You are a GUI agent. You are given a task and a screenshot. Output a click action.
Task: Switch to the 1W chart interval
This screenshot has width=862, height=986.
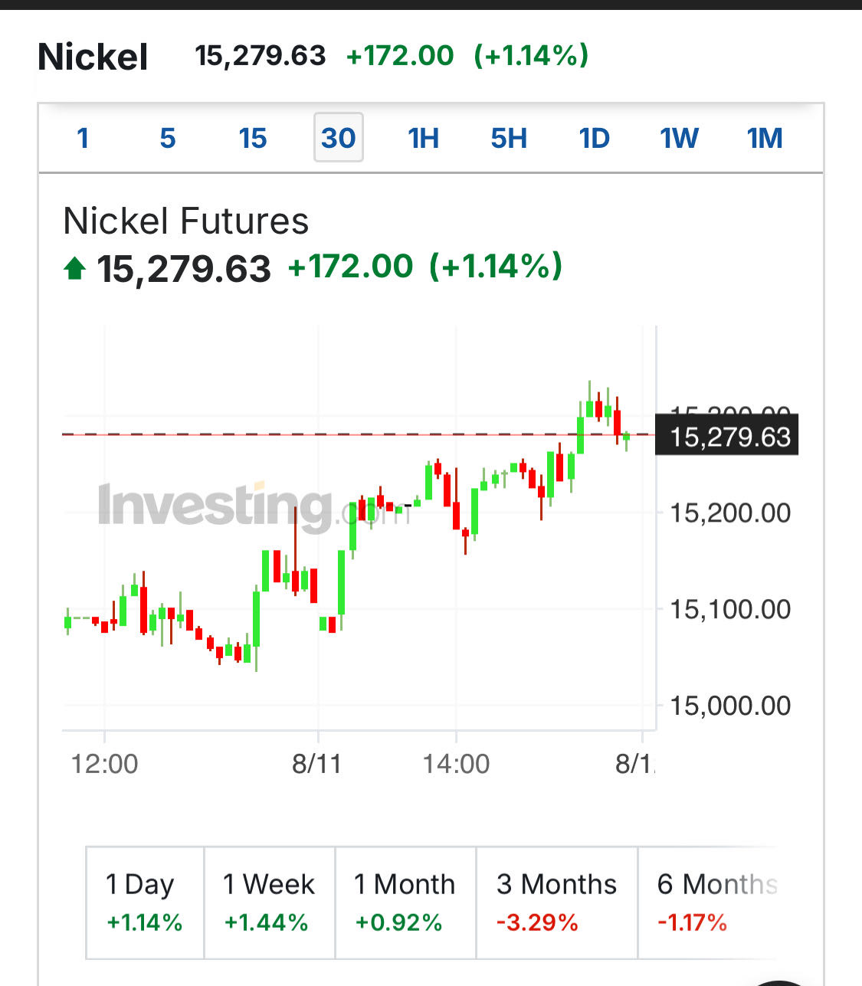pyautogui.click(x=679, y=138)
